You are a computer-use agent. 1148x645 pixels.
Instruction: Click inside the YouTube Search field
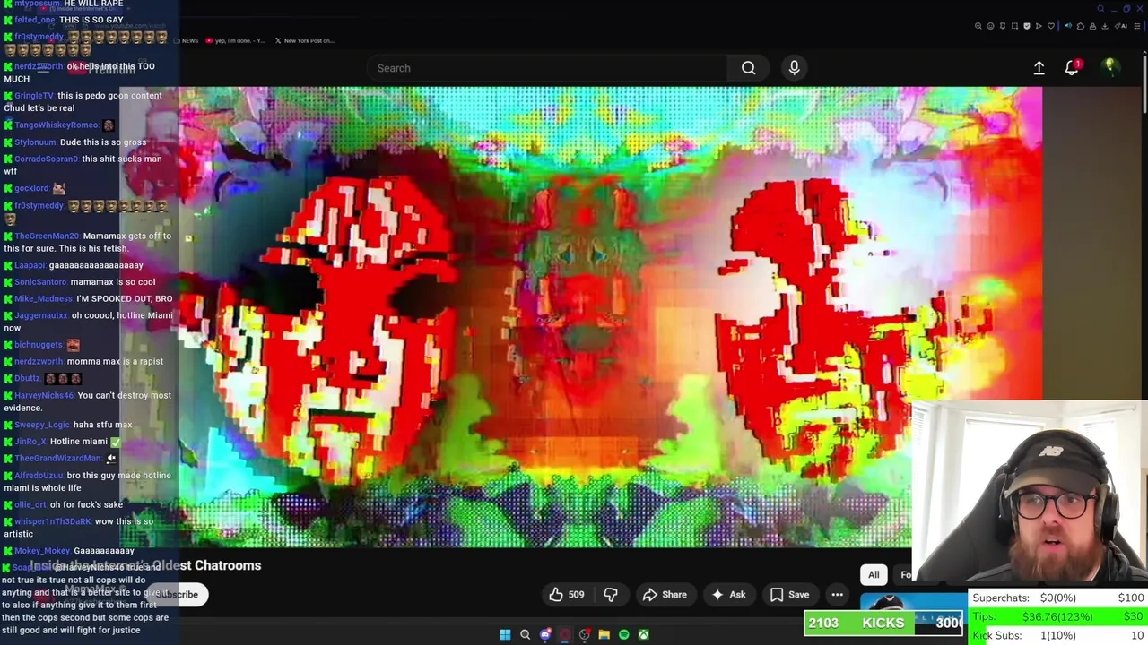pos(547,68)
